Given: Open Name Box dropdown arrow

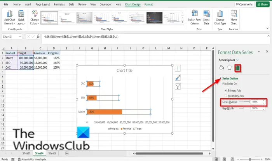Looking at the screenshot, I should tap(19, 36).
